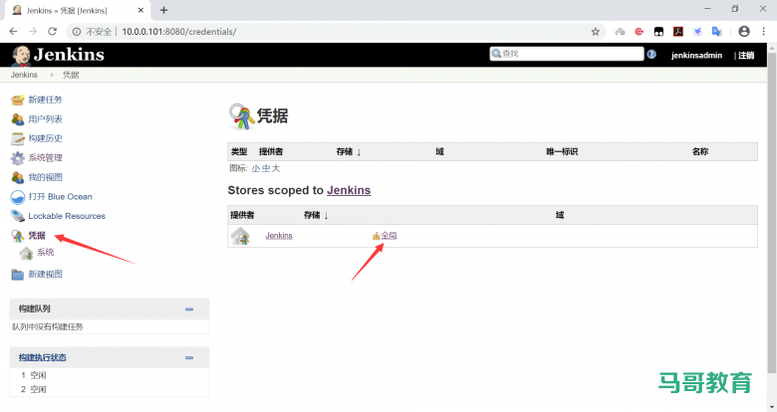Click the browser address bar URL
The height and width of the screenshot is (412, 777).
pos(179,32)
